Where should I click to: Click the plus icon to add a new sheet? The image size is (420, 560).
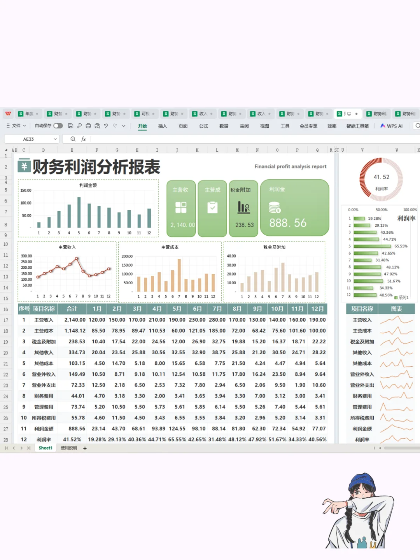(85, 448)
